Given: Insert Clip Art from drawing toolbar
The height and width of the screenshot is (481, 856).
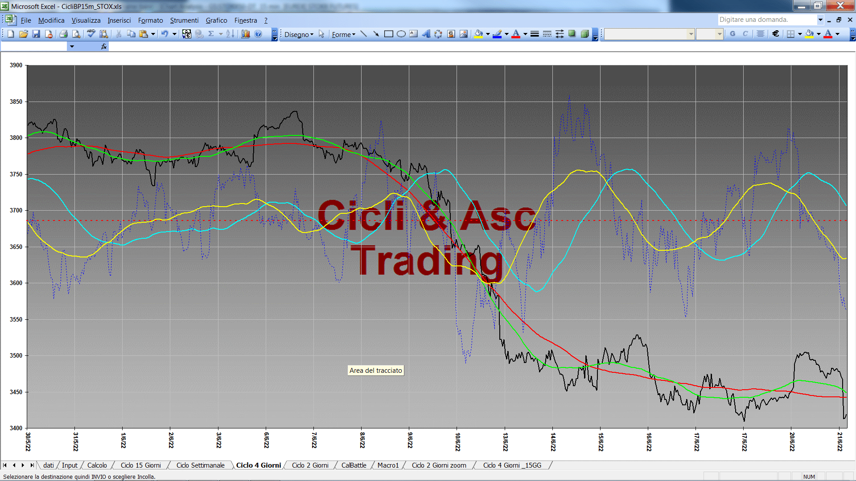Looking at the screenshot, I should point(451,34).
